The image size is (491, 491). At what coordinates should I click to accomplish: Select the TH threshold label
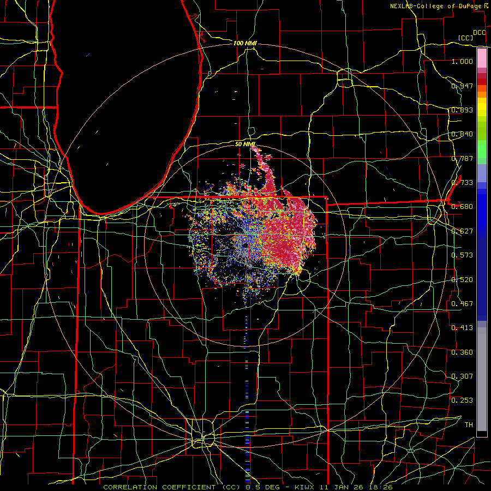point(469,425)
